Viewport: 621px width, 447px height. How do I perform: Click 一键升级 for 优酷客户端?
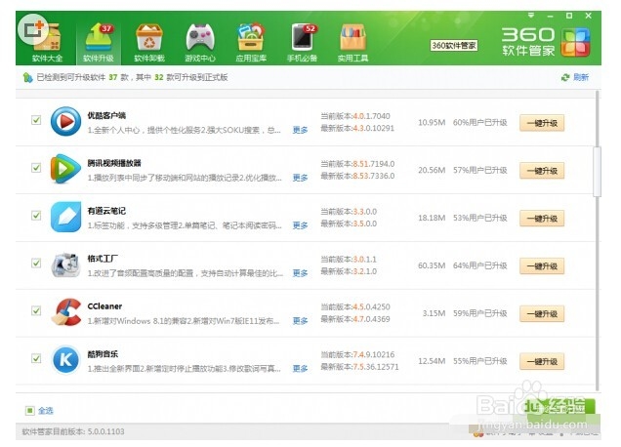[542, 123]
